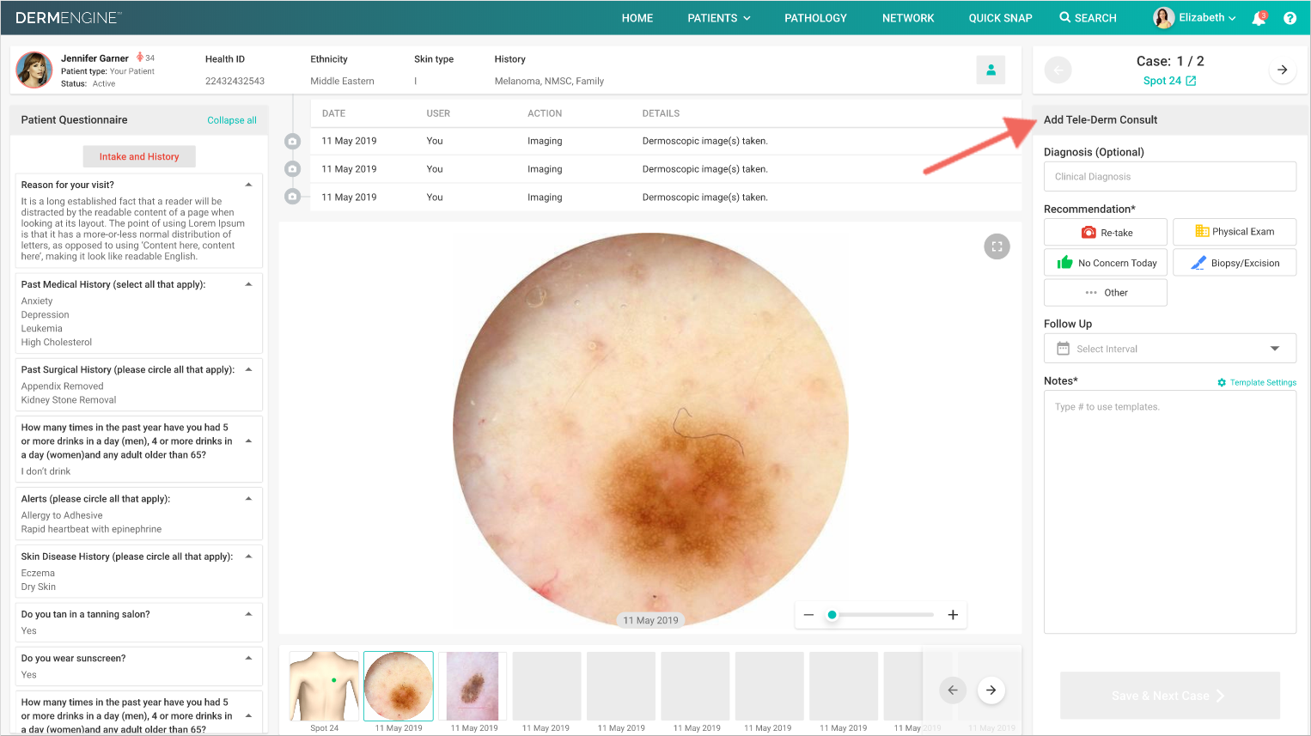1311x736 pixels.
Task: Click the DermEngine logo
Action: [x=69, y=18]
